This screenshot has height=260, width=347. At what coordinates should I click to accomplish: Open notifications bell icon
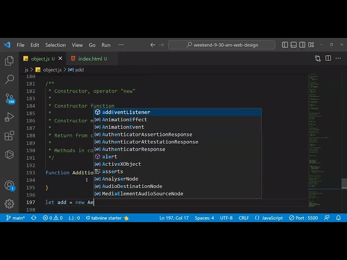coord(338,218)
